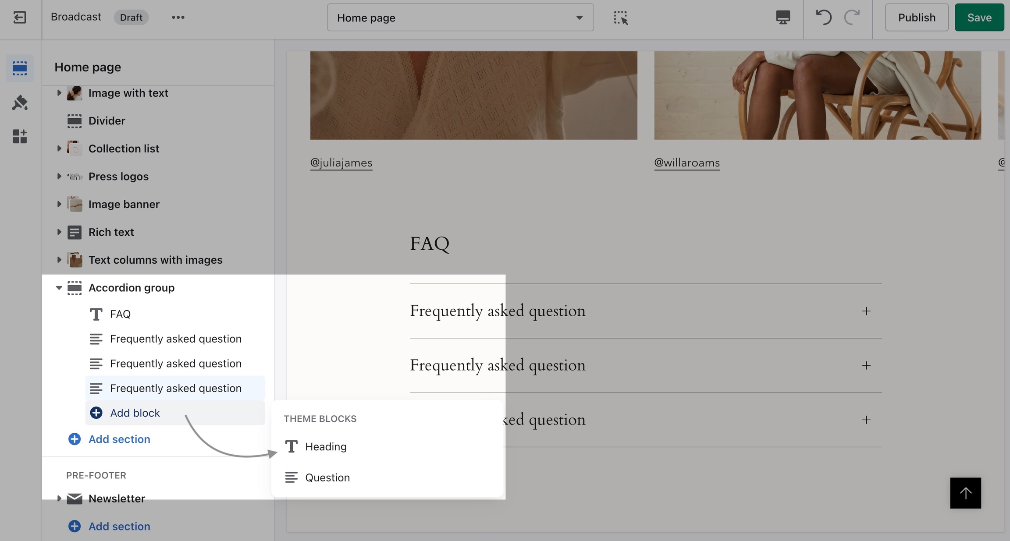Viewport: 1010px width, 541px height.
Task: Open Theme settings paintbrush icon
Action: coord(20,103)
